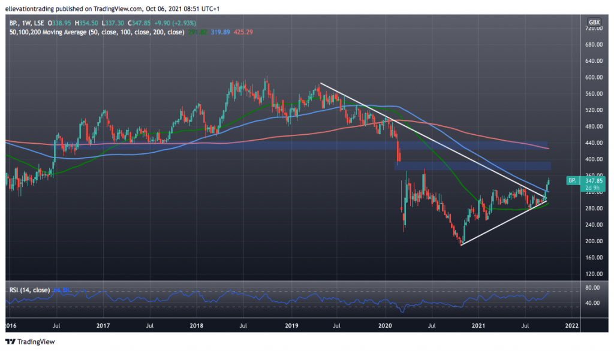Click the 2d 9h countdown label
614x351 pixels.
(x=592, y=188)
